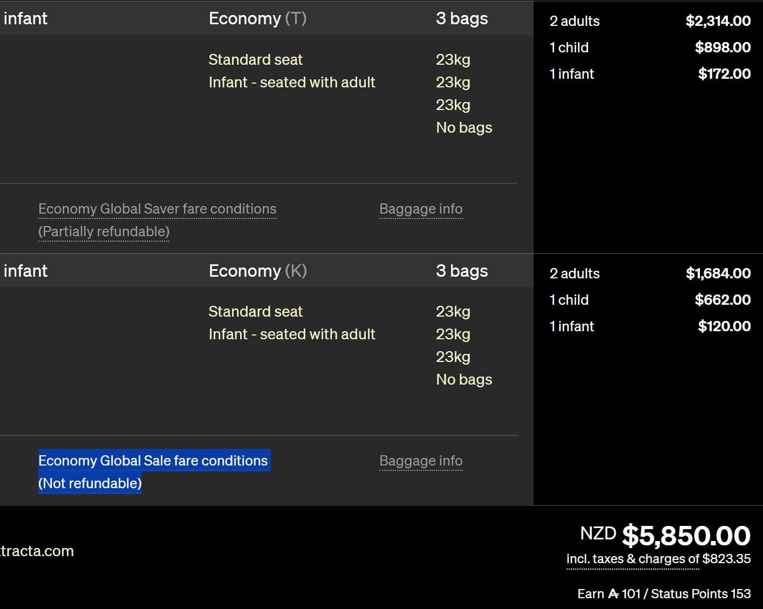Click the NZD $5,850.00 total price
The height and width of the screenshot is (609, 763).
click(x=665, y=535)
